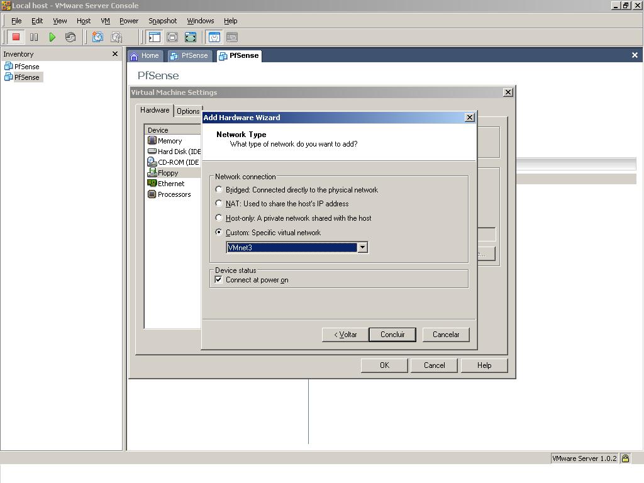
Task: Select the Hard Disk device icon
Action: pyautogui.click(x=152, y=151)
